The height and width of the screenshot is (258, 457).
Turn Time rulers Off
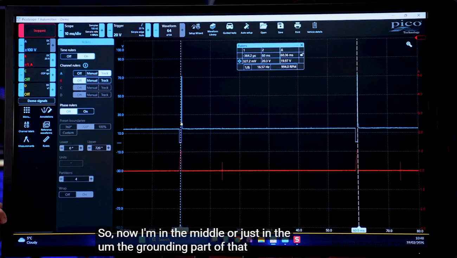(69, 56)
